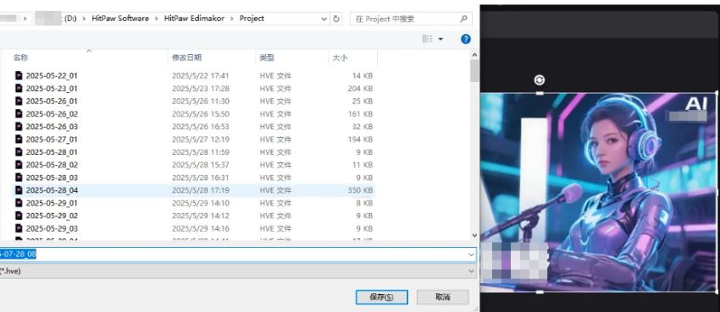Select file 2025-05-28_02
This screenshot has width=720, height=312.
point(52,165)
